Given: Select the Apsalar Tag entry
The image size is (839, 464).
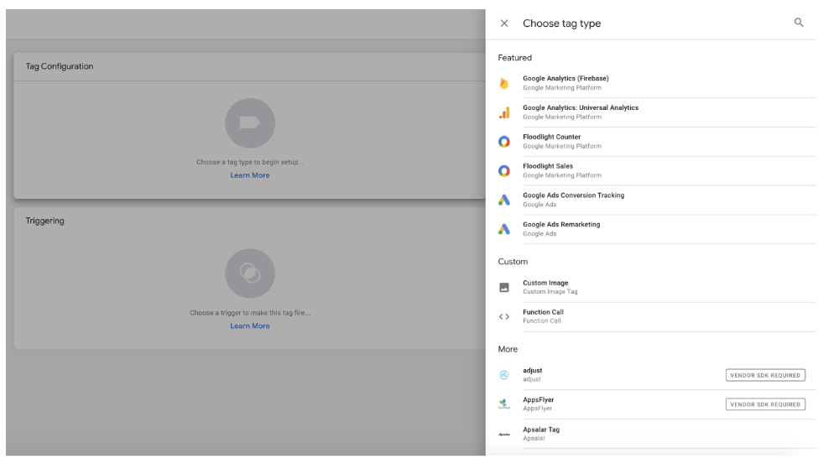Looking at the screenshot, I should point(541,433).
